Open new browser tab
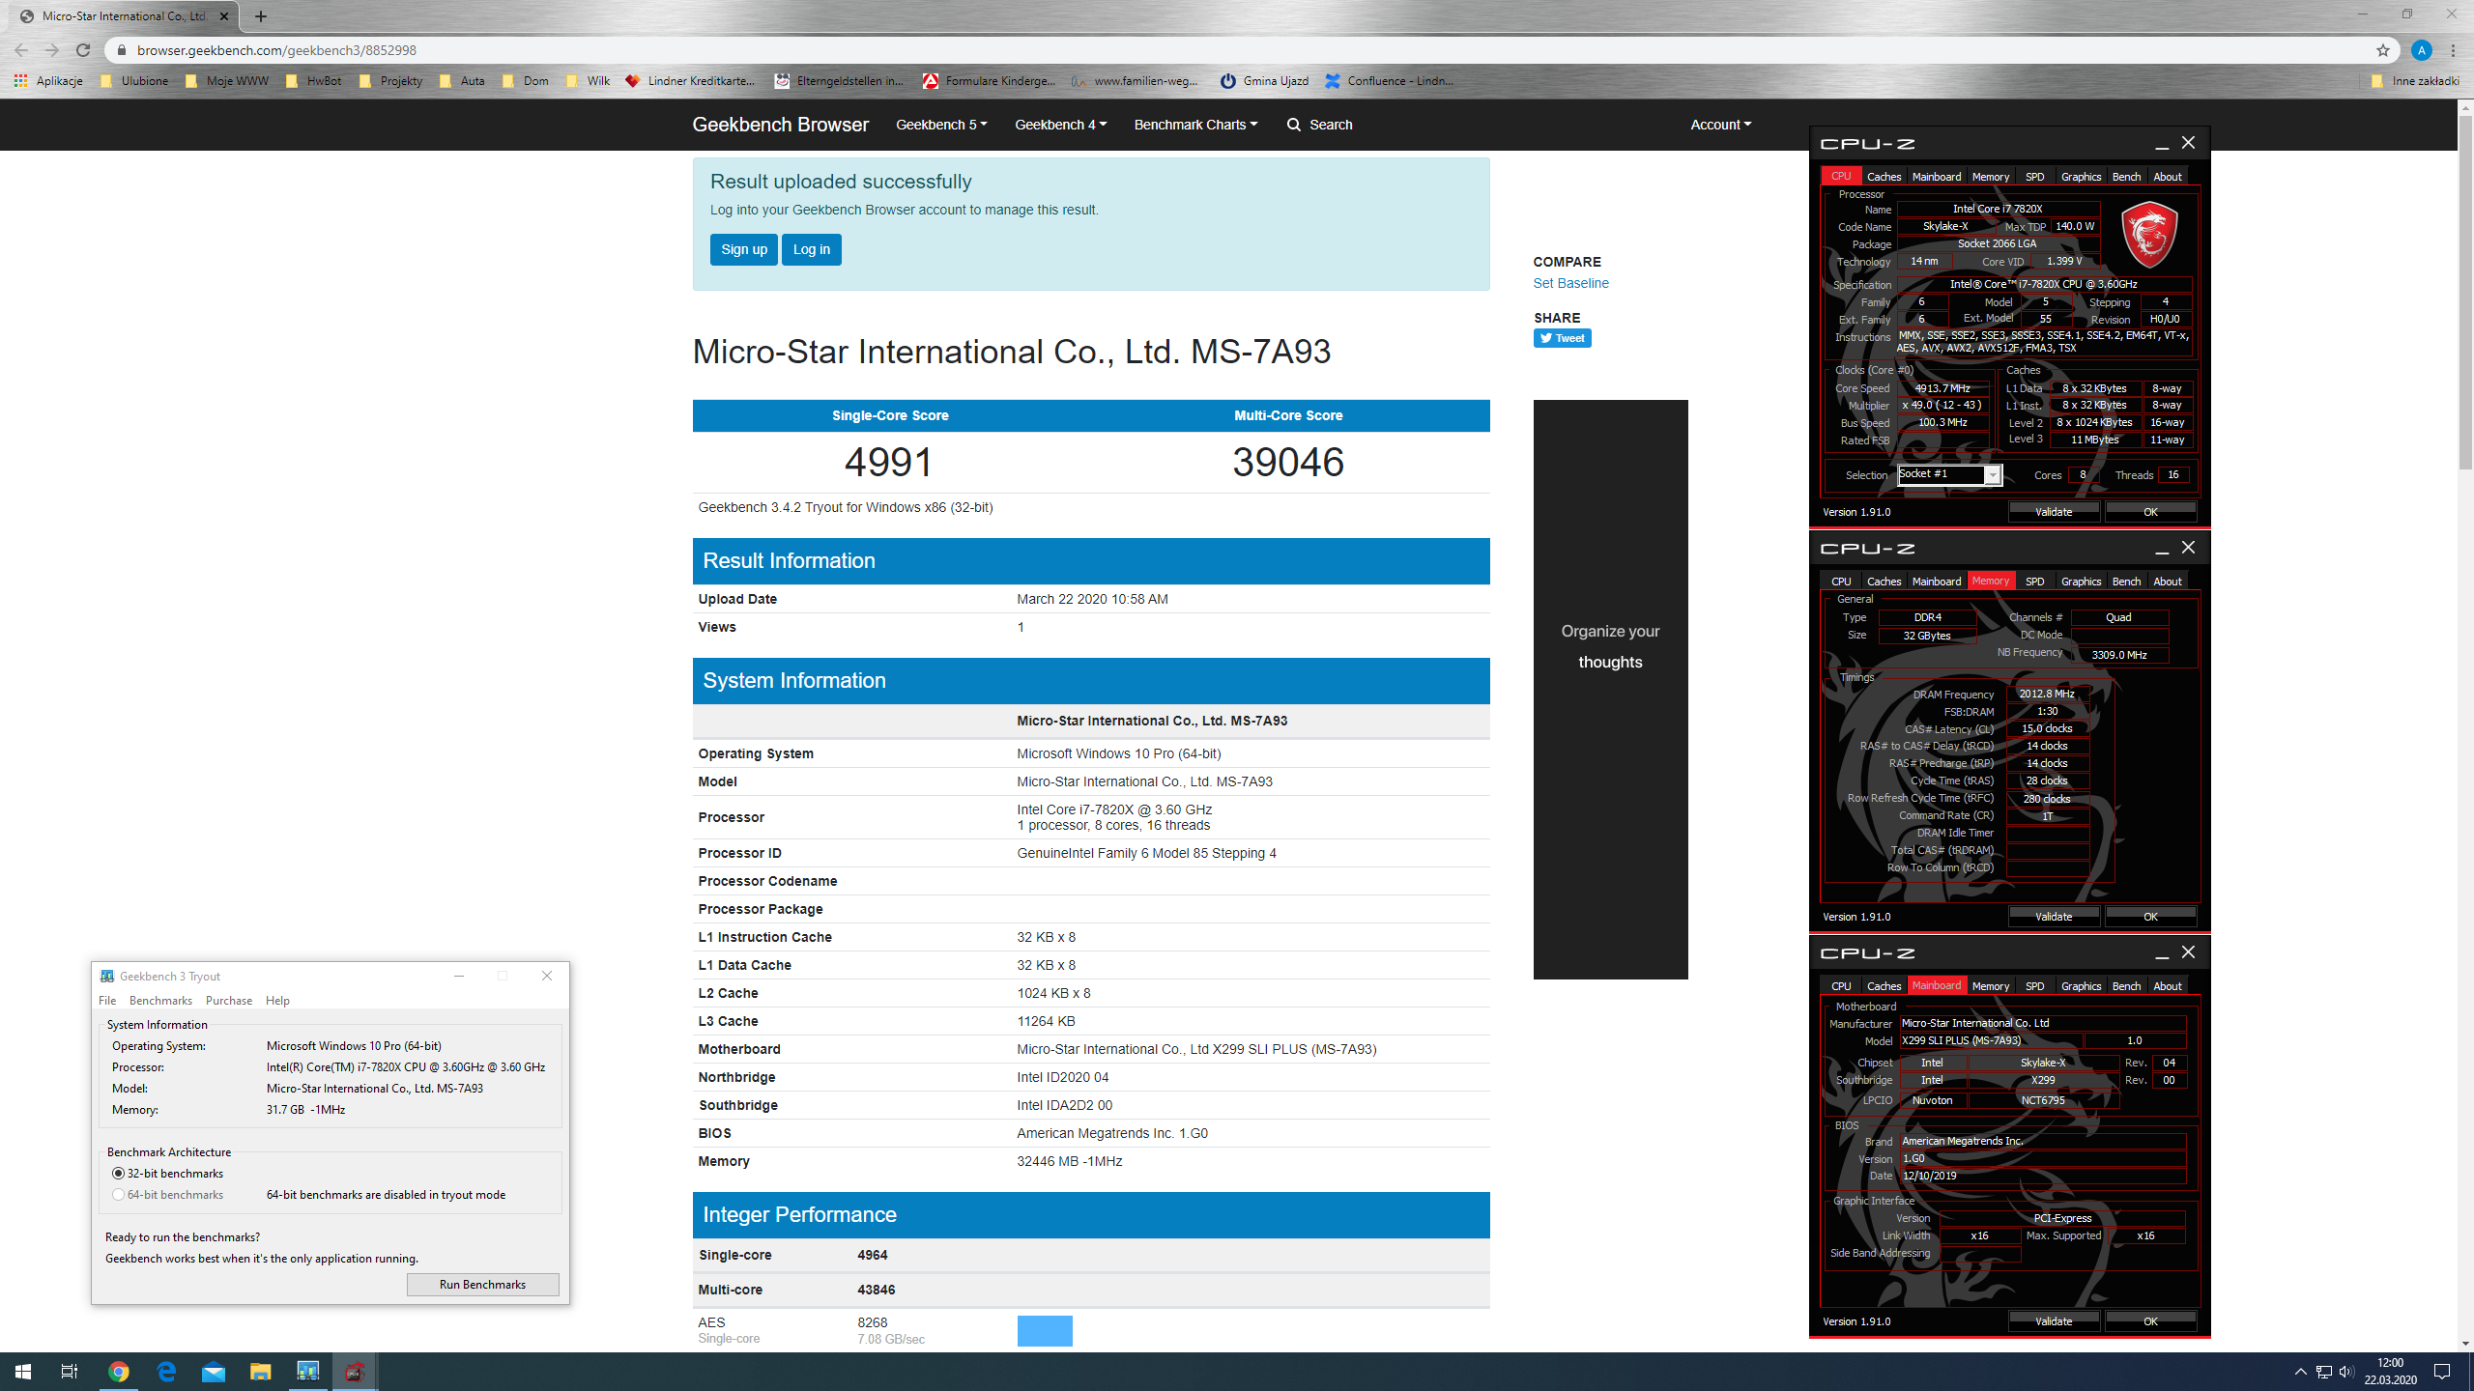The height and width of the screenshot is (1391, 2474). point(261,16)
